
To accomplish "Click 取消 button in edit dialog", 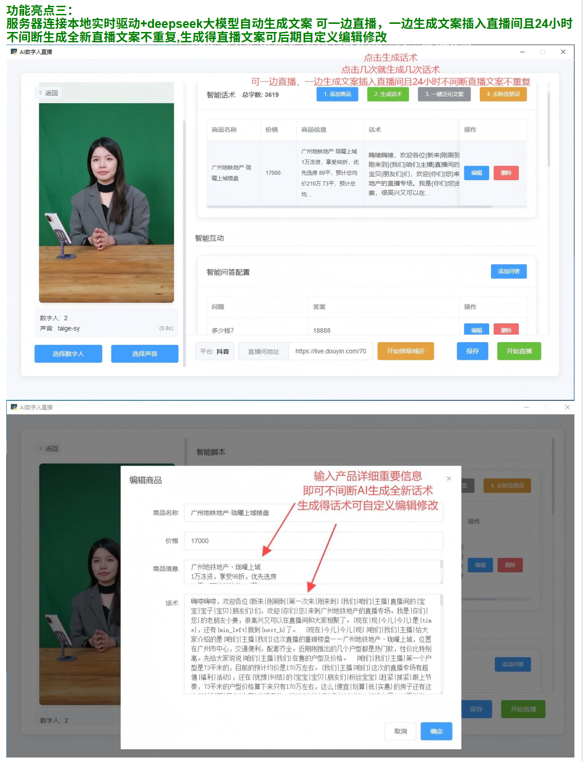I will pos(400,731).
